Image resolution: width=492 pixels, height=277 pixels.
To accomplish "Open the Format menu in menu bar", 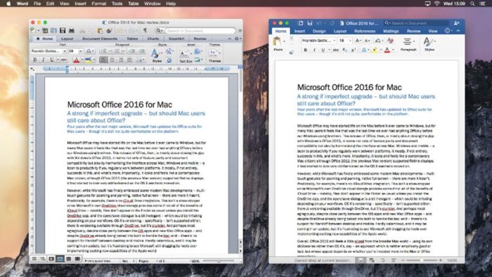I will (x=99, y=4).
